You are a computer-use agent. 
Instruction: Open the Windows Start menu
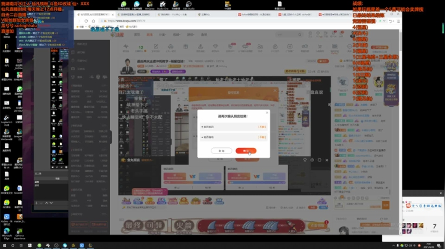(x=4, y=245)
